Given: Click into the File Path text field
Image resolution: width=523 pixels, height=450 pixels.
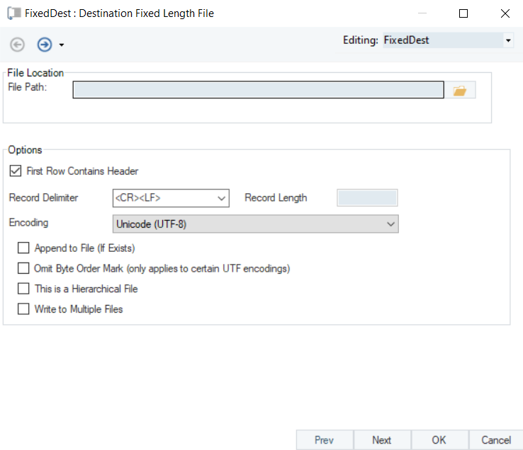Looking at the screenshot, I should click(258, 90).
